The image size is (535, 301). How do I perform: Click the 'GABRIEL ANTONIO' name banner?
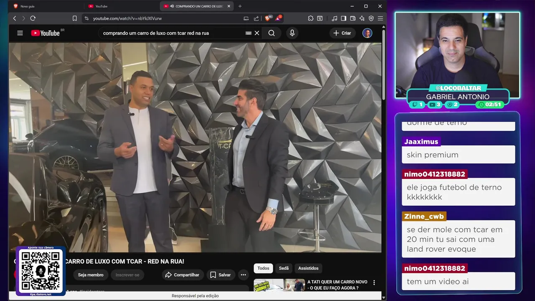[458, 97]
